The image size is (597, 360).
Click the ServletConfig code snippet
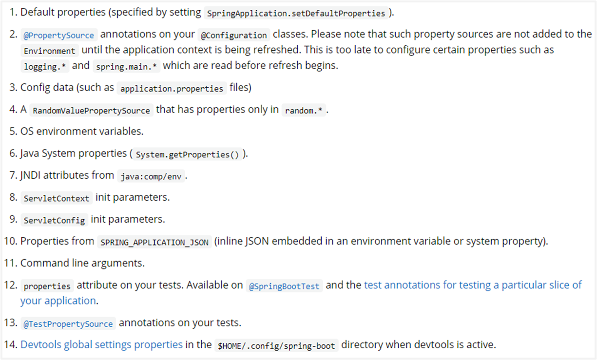pyautogui.click(x=55, y=221)
